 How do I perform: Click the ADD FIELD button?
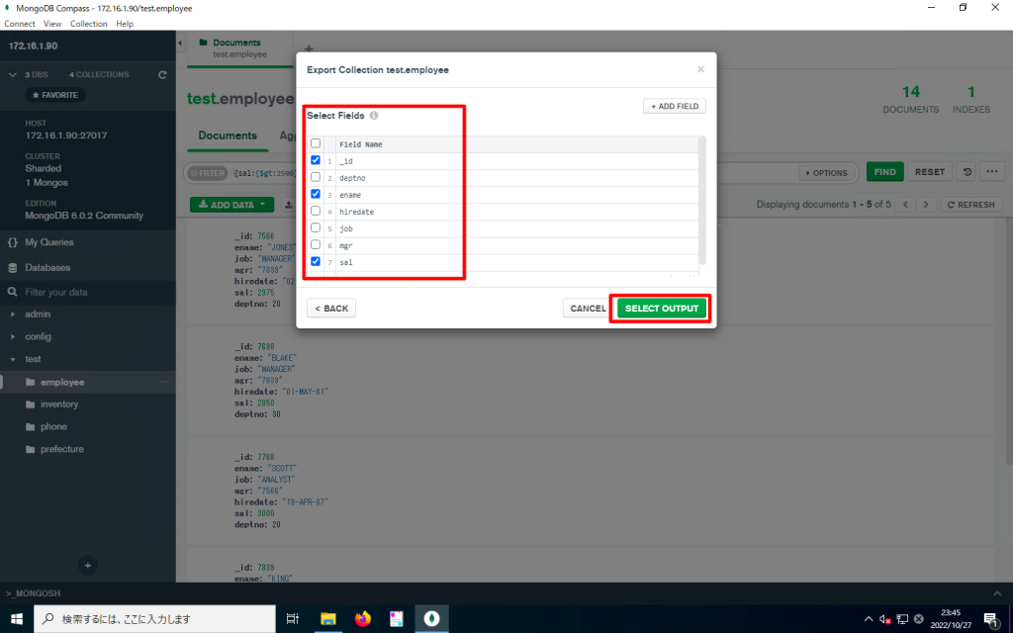point(674,106)
